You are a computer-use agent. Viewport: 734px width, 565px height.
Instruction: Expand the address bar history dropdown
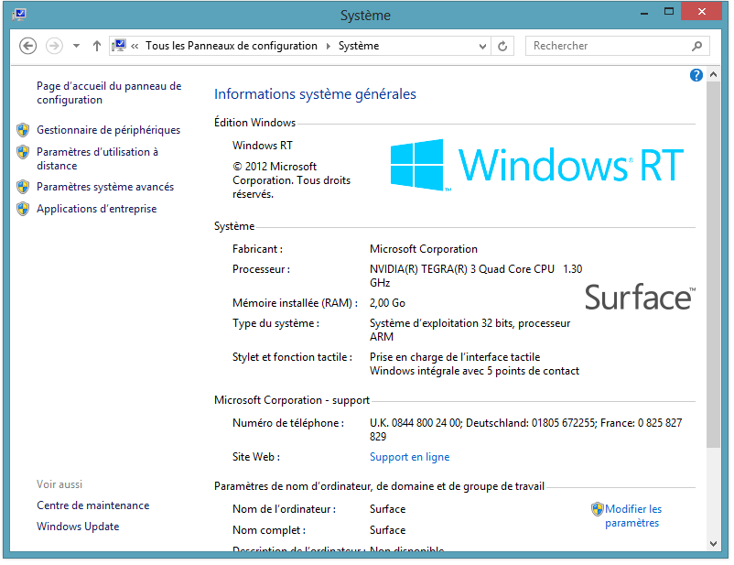482,46
